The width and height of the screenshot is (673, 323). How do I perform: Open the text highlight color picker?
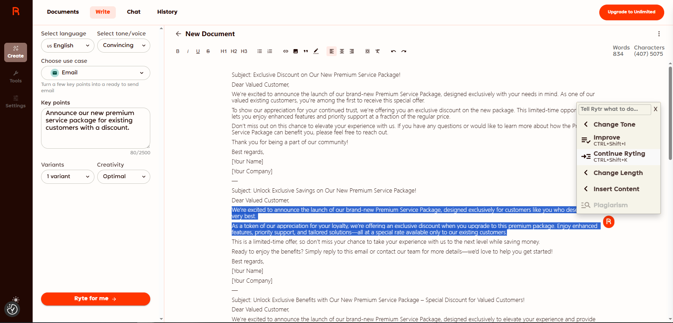point(316,51)
